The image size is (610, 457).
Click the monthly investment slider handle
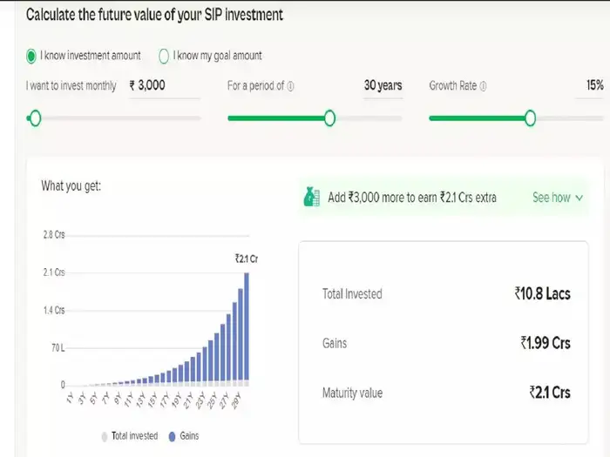[34, 118]
